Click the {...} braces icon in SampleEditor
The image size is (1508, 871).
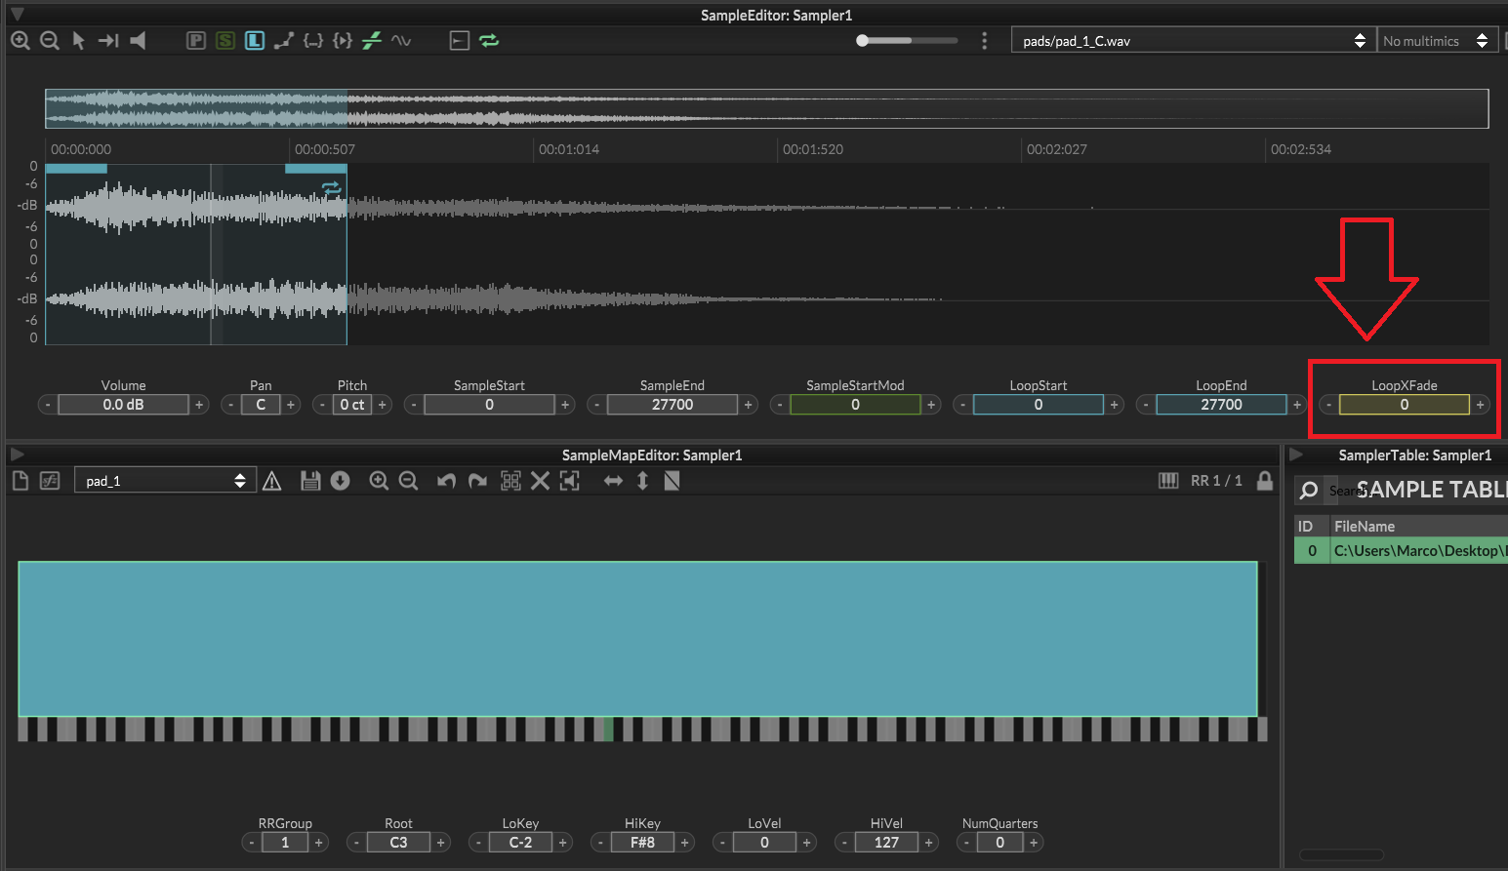313,40
